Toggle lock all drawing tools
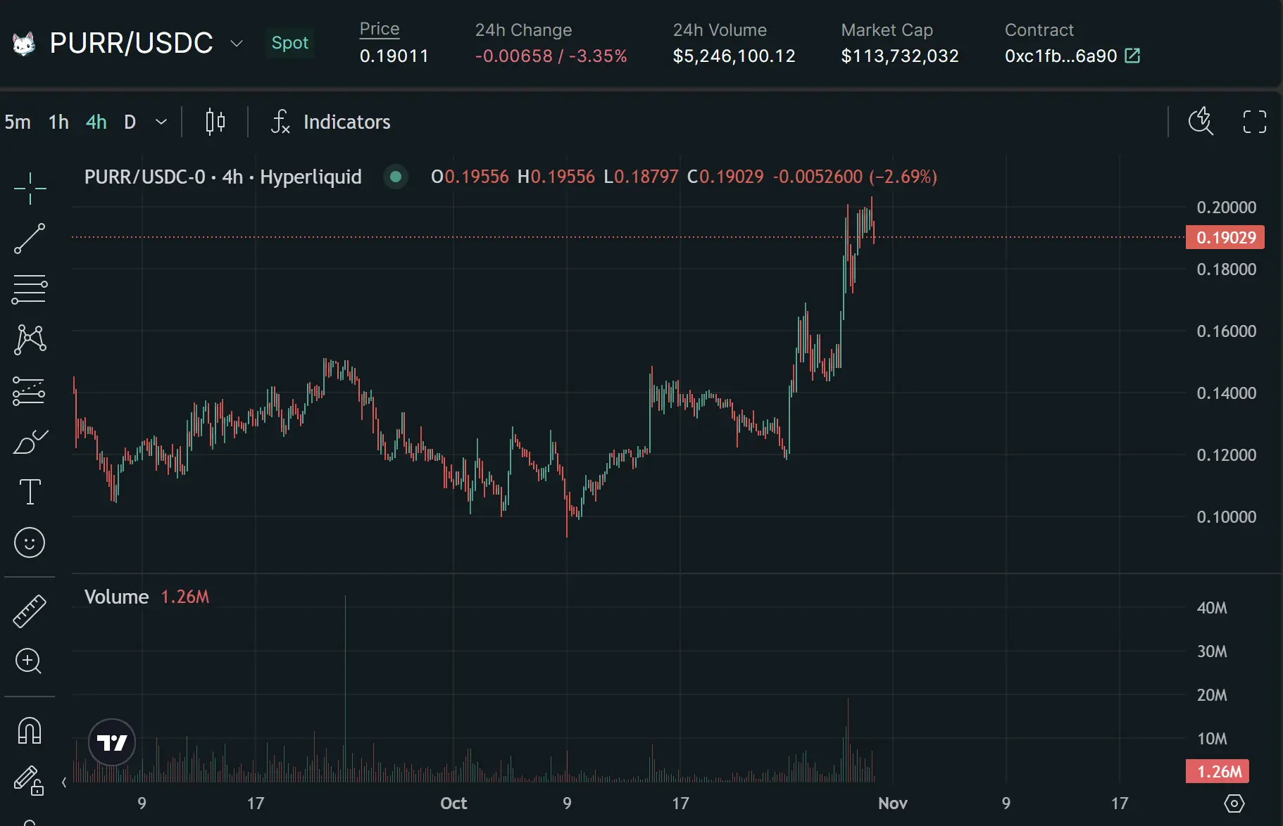Image resolution: width=1283 pixels, height=826 pixels. tap(30, 780)
